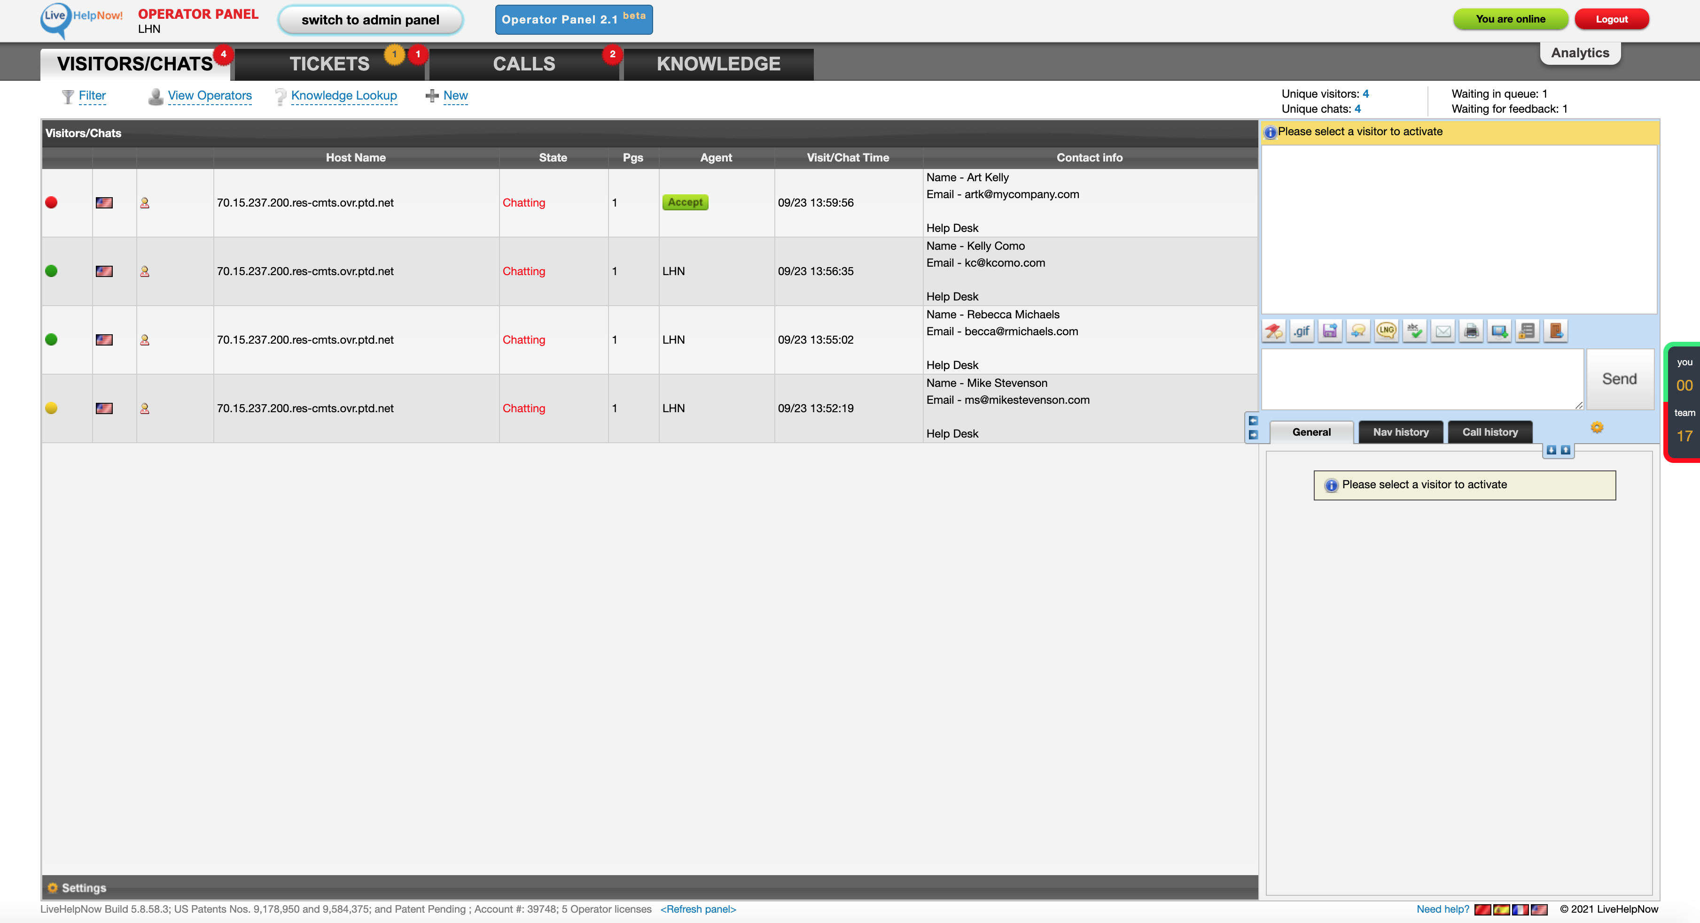
Task: Click the exit chat door icon
Action: click(x=1555, y=331)
